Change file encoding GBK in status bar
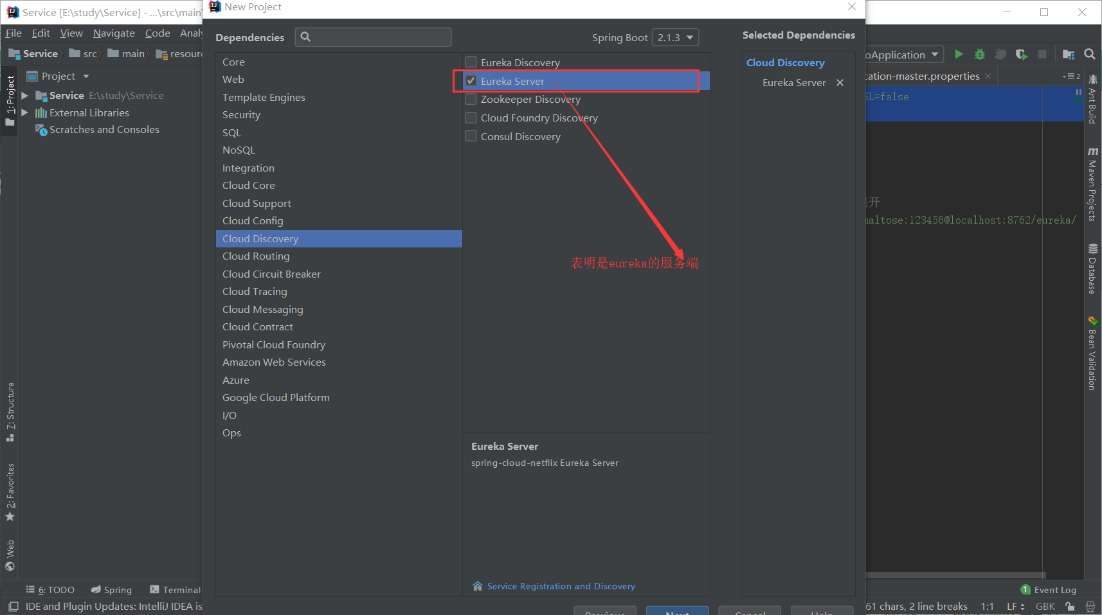 click(x=1045, y=607)
